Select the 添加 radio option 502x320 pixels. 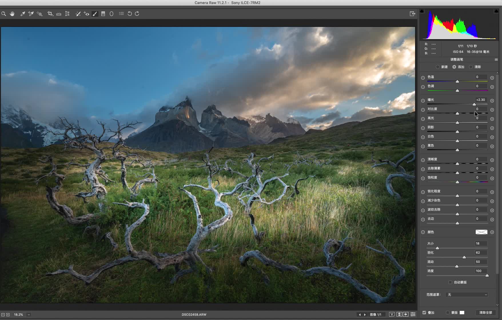tap(454, 67)
